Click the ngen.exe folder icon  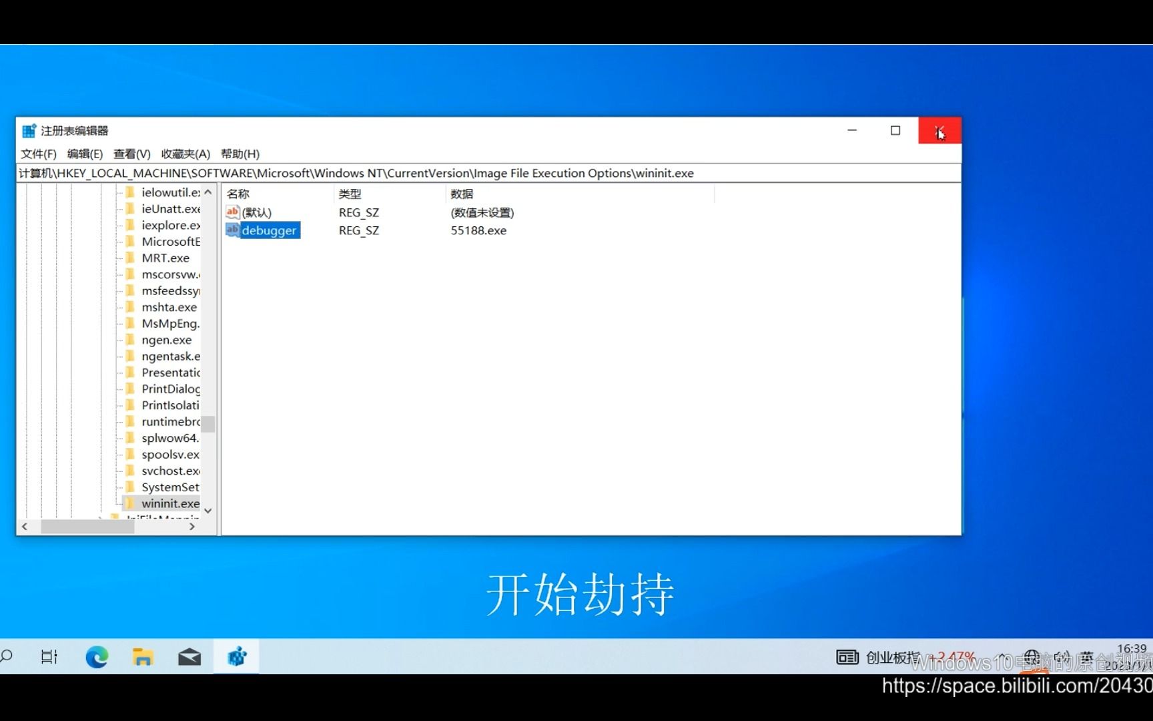(131, 340)
